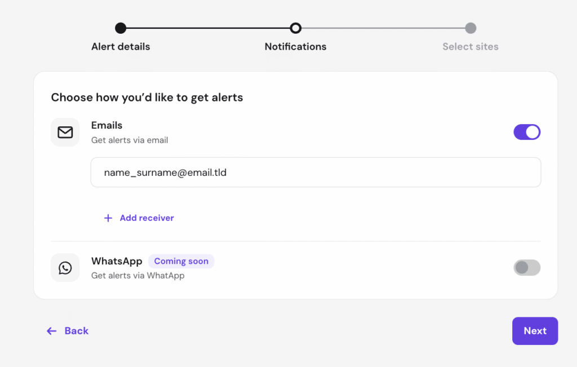
Task: Click the Back link text
Action: tap(77, 331)
